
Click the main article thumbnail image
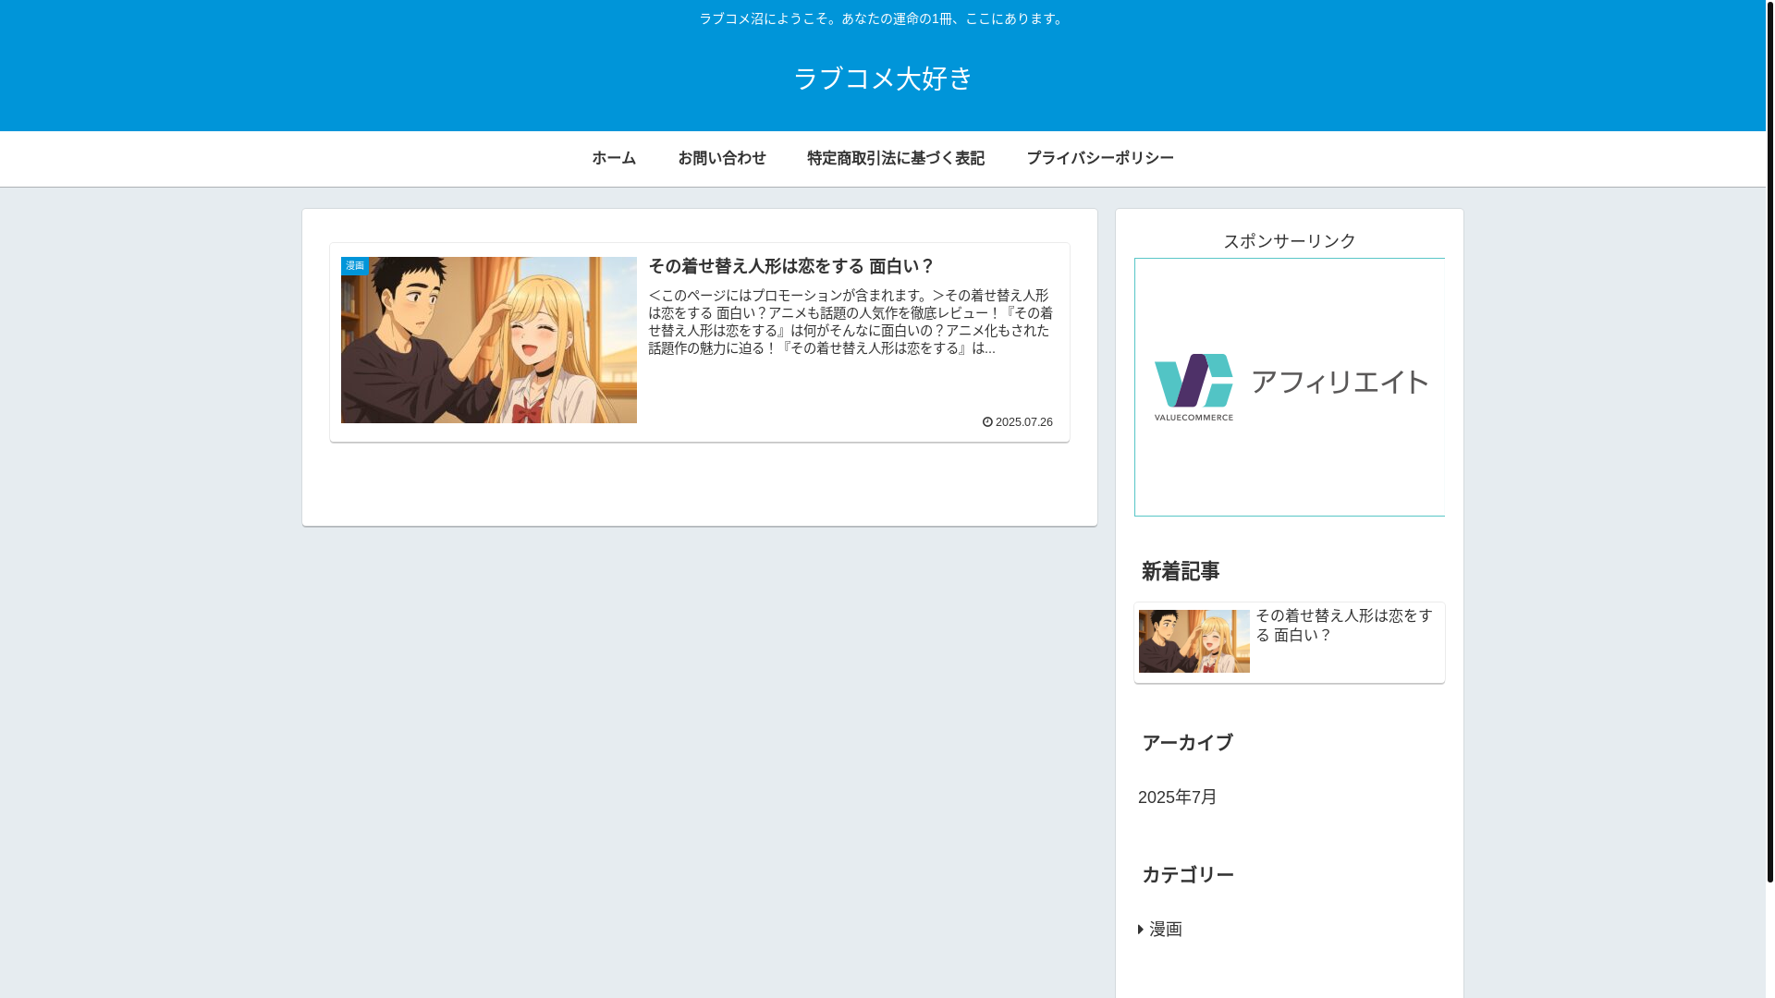[x=489, y=340]
